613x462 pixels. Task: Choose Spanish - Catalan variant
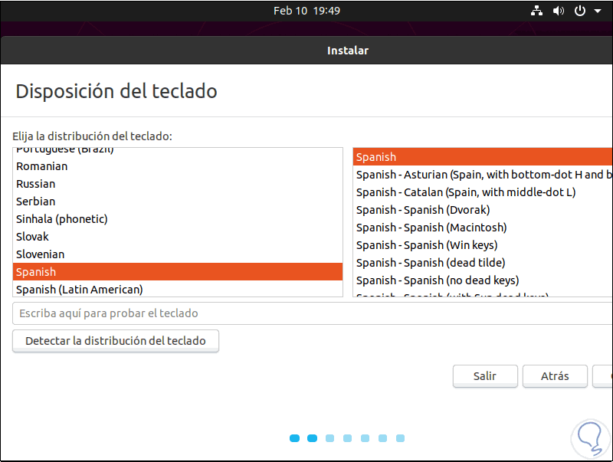pyautogui.click(x=466, y=192)
